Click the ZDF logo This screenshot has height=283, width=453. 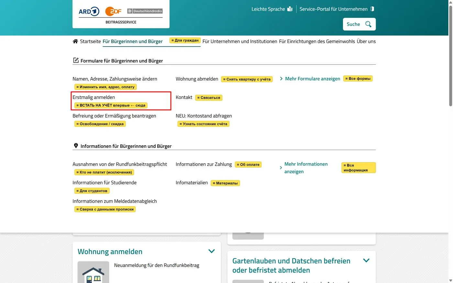click(x=113, y=11)
